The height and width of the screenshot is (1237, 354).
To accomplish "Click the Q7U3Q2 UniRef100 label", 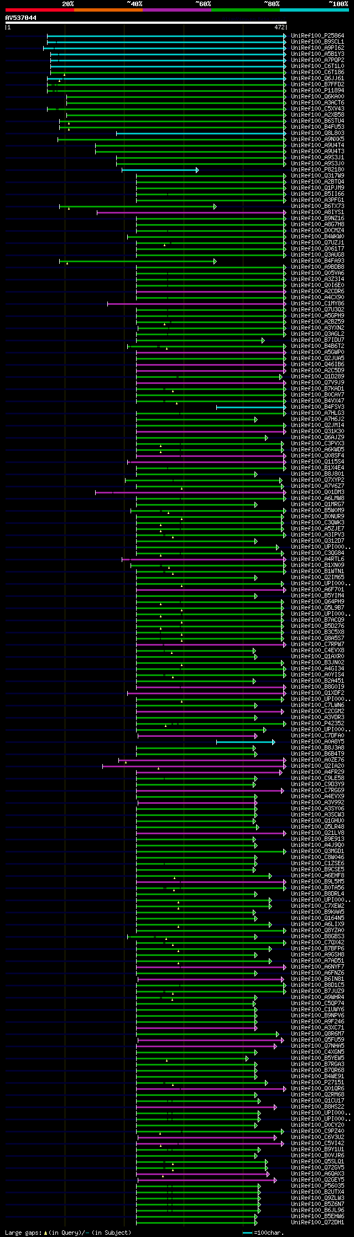I will [317, 310].
